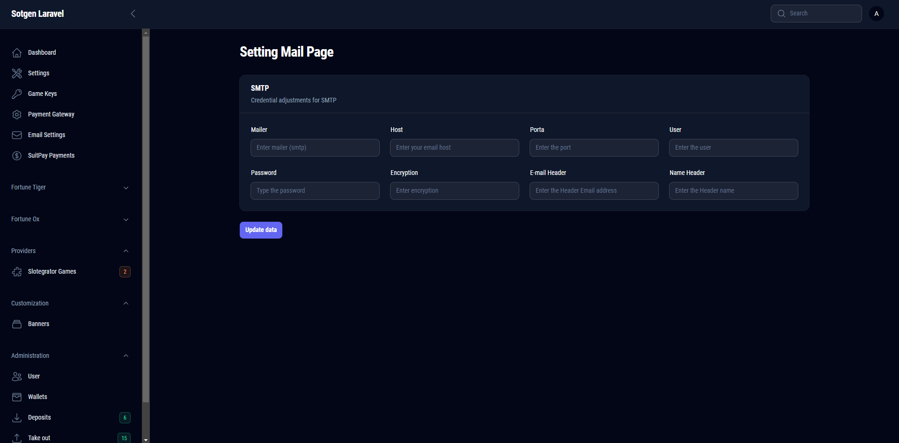Click the Game Keys key icon
Viewport: 899px width, 443px height.
[x=17, y=94]
